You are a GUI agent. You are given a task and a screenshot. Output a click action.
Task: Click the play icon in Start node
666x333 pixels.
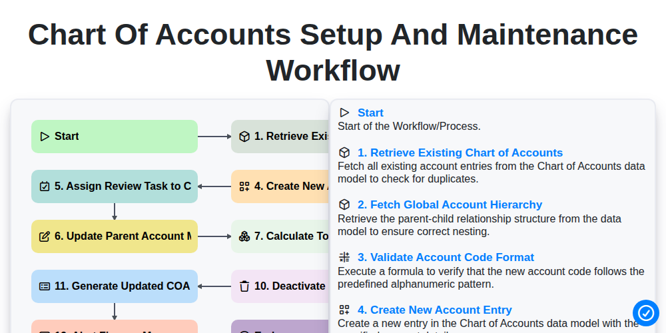click(x=45, y=137)
